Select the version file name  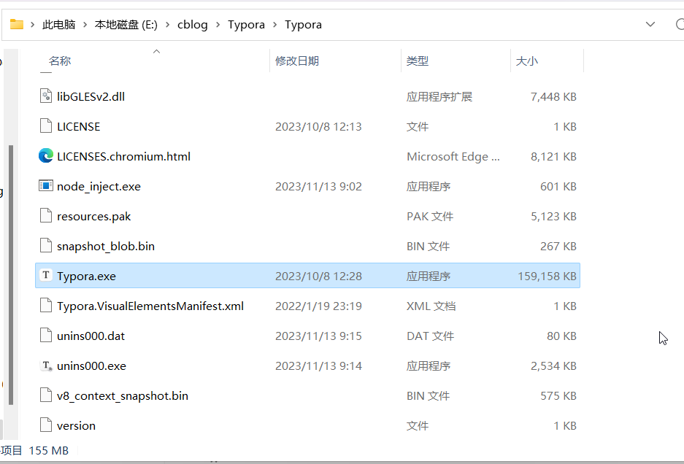coord(76,425)
